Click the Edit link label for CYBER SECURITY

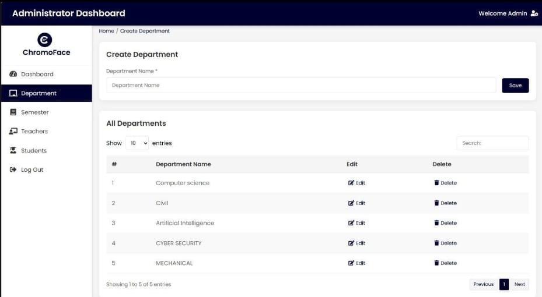click(x=361, y=243)
